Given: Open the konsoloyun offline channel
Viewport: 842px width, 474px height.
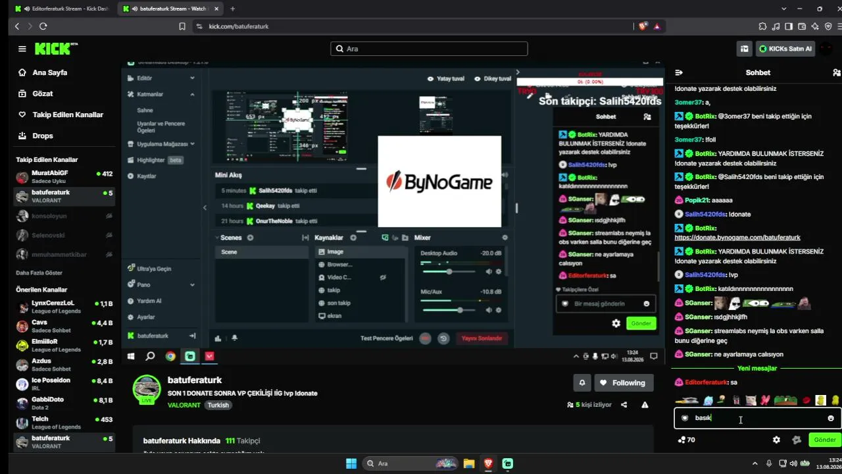Looking at the screenshot, I should (64, 216).
